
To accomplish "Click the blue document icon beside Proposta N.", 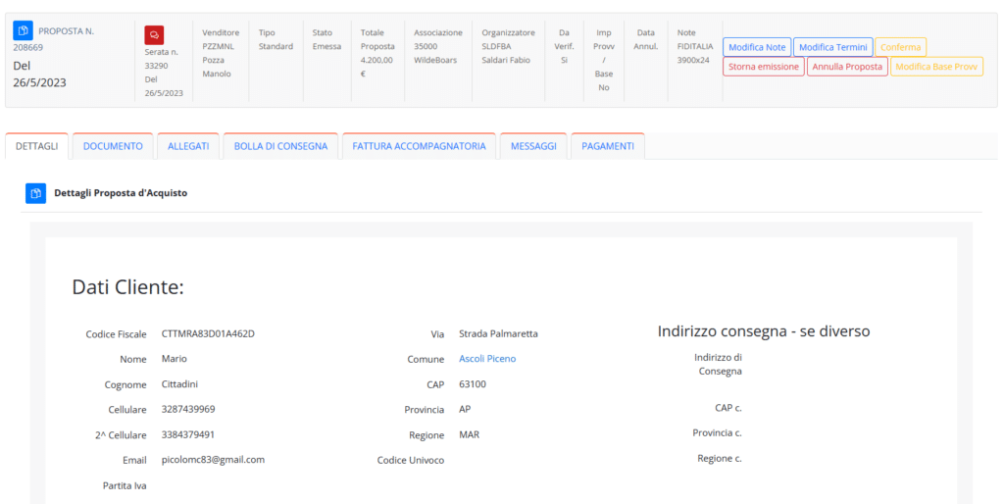I will [x=24, y=30].
